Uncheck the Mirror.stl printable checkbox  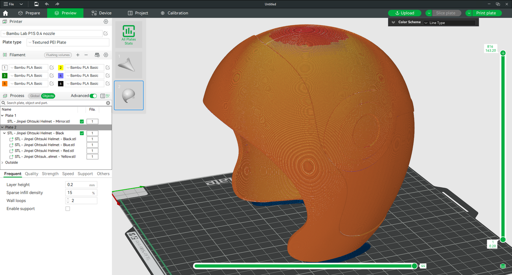pos(82,121)
